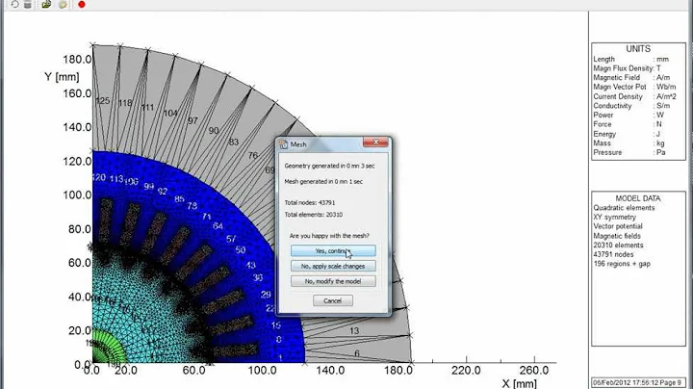693x389 pixels.
Task: Click the 'Magn Flux Density' unit row
Action: [628, 68]
